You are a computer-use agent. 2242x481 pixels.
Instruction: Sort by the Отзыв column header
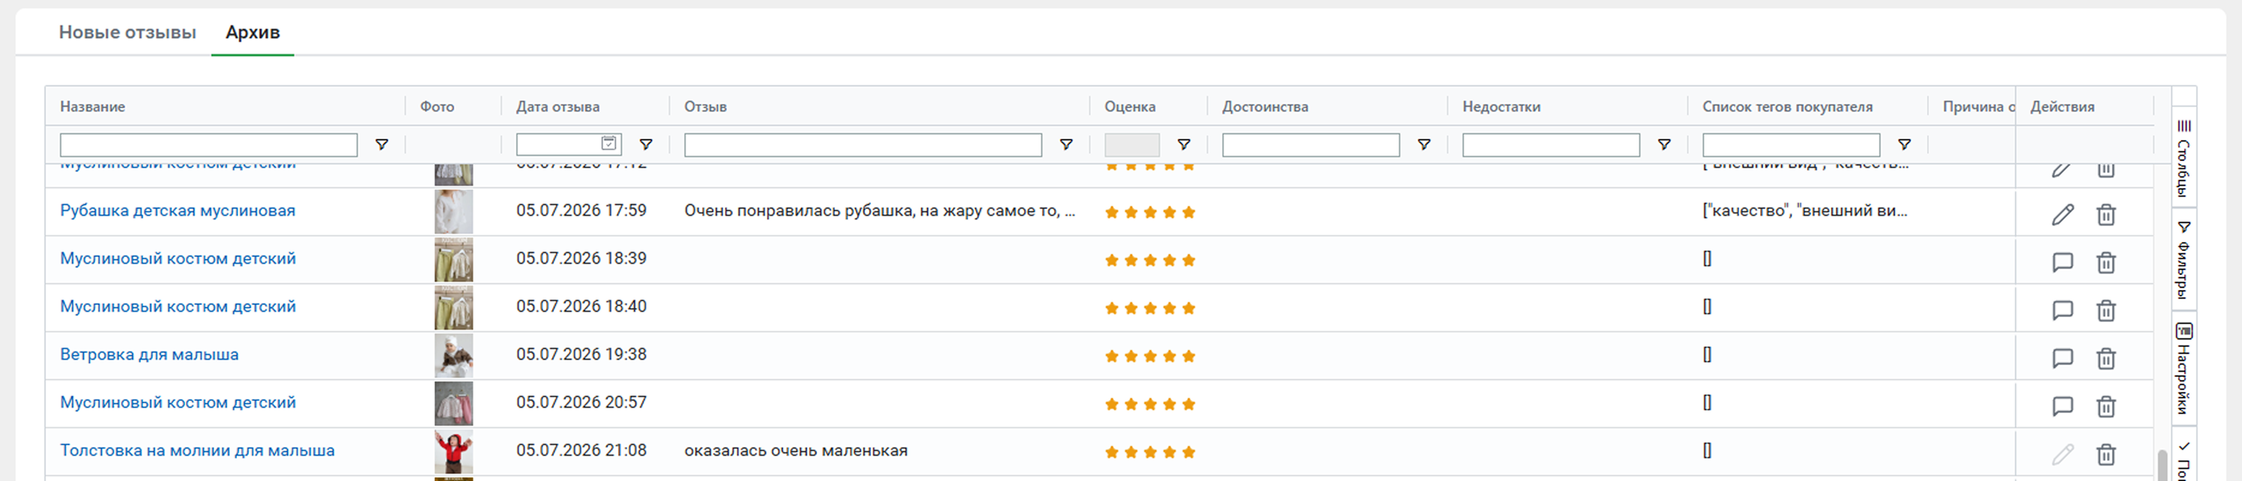pyautogui.click(x=705, y=106)
